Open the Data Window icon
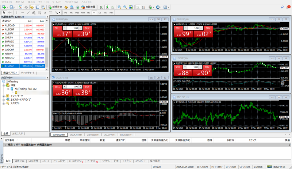Image resolution: width=292 pixels, height=169 pixels. tap(26, 7)
